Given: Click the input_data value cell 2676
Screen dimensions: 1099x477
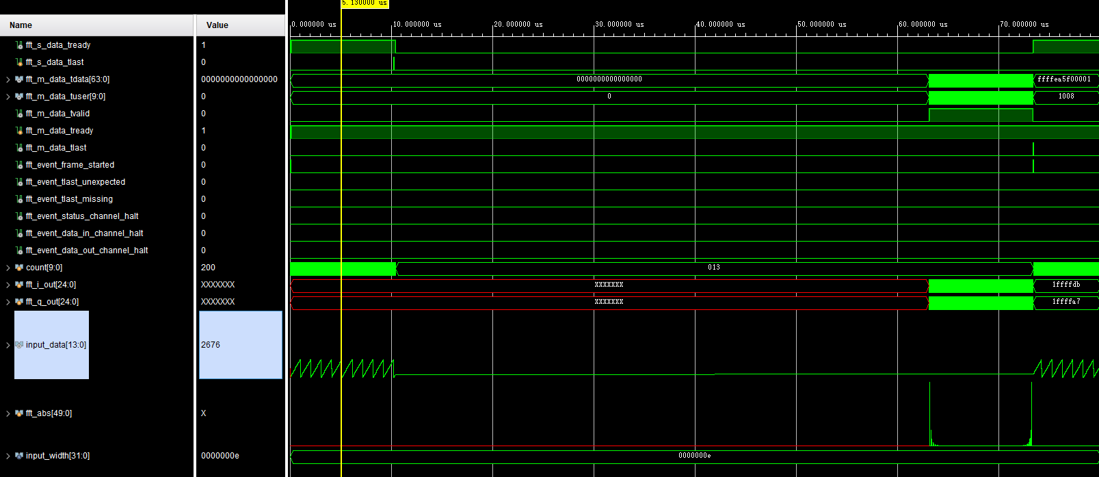Looking at the screenshot, I should (x=239, y=345).
